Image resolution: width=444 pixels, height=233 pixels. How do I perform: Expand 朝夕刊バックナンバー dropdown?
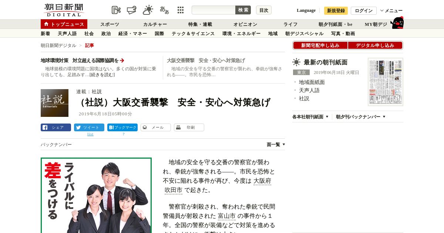point(361,117)
